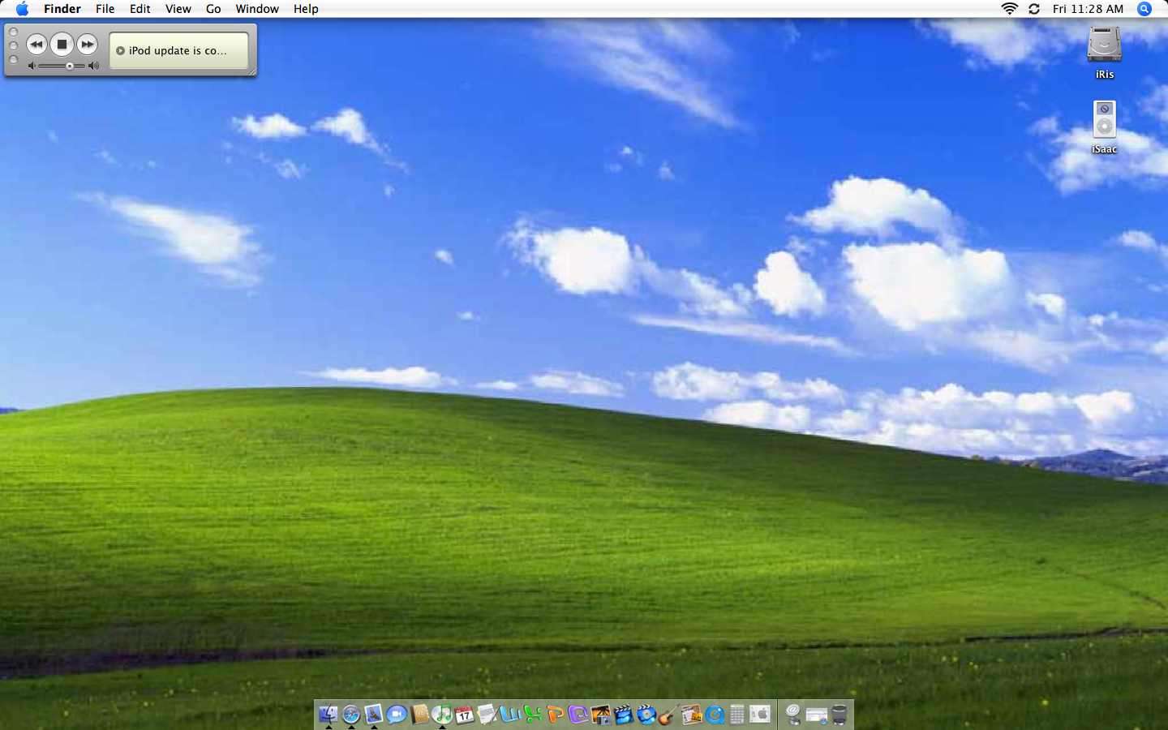Launch Microsoft PowerPoint from the Dock
1168x730 pixels.
[555, 715]
